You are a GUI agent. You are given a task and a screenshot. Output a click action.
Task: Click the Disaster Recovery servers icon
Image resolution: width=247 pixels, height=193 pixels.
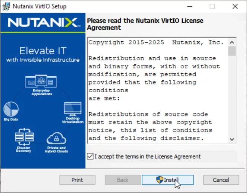(x=24, y=136)
